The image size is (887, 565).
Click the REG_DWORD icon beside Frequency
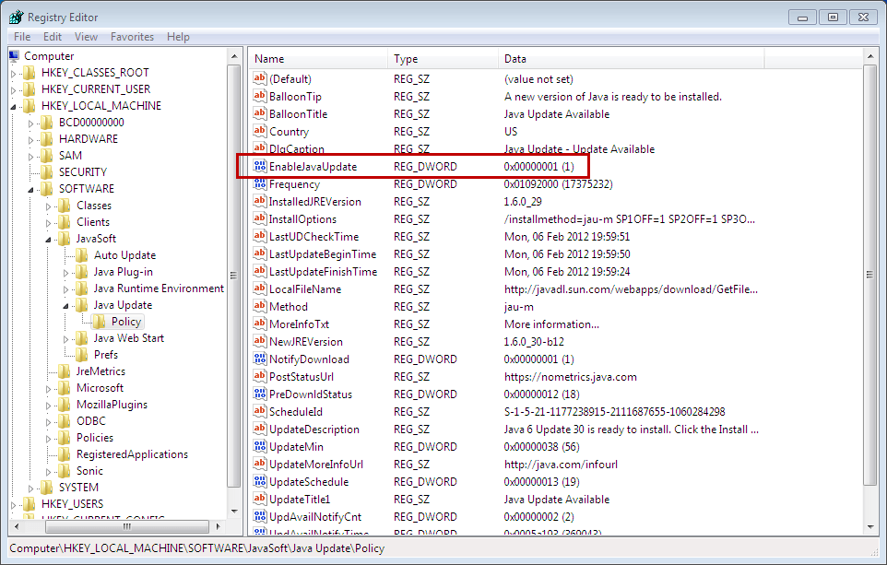pyautogui.click(x=258, y=183)
